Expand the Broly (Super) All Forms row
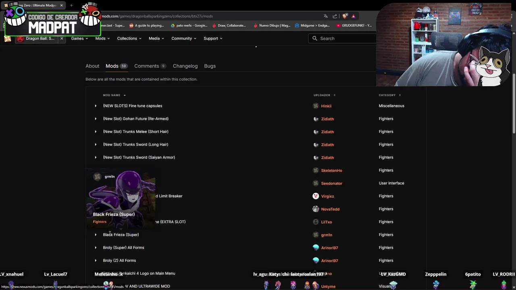 tap(96, 248)
